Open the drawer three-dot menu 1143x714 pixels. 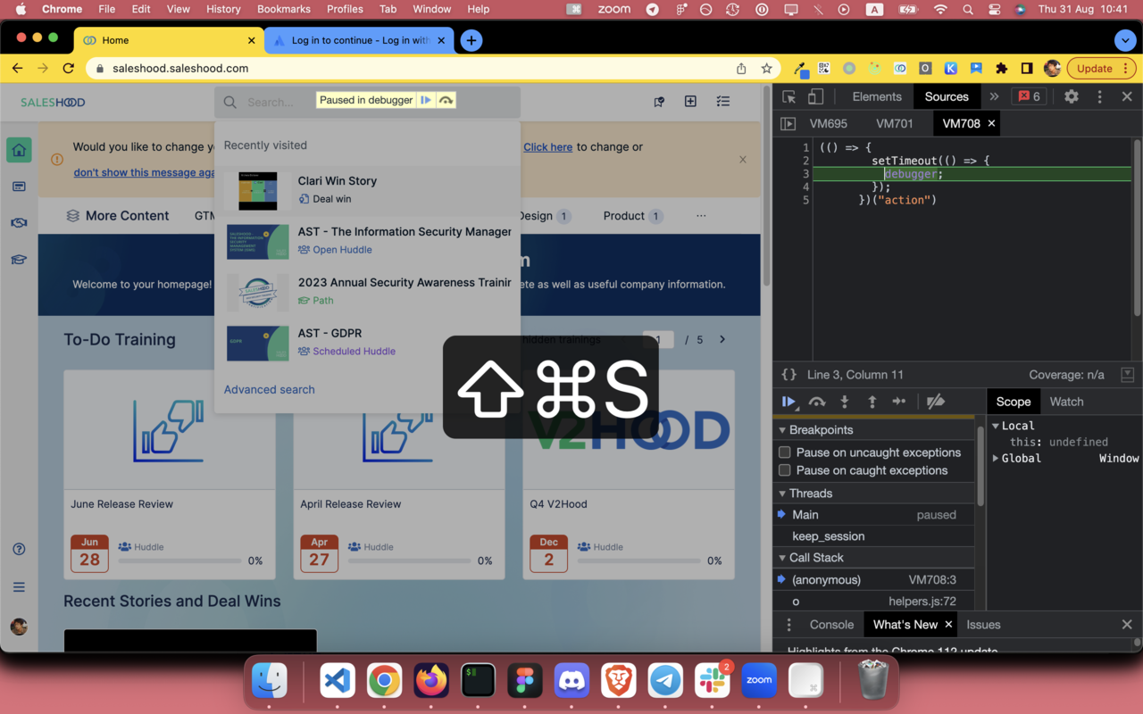788,625
